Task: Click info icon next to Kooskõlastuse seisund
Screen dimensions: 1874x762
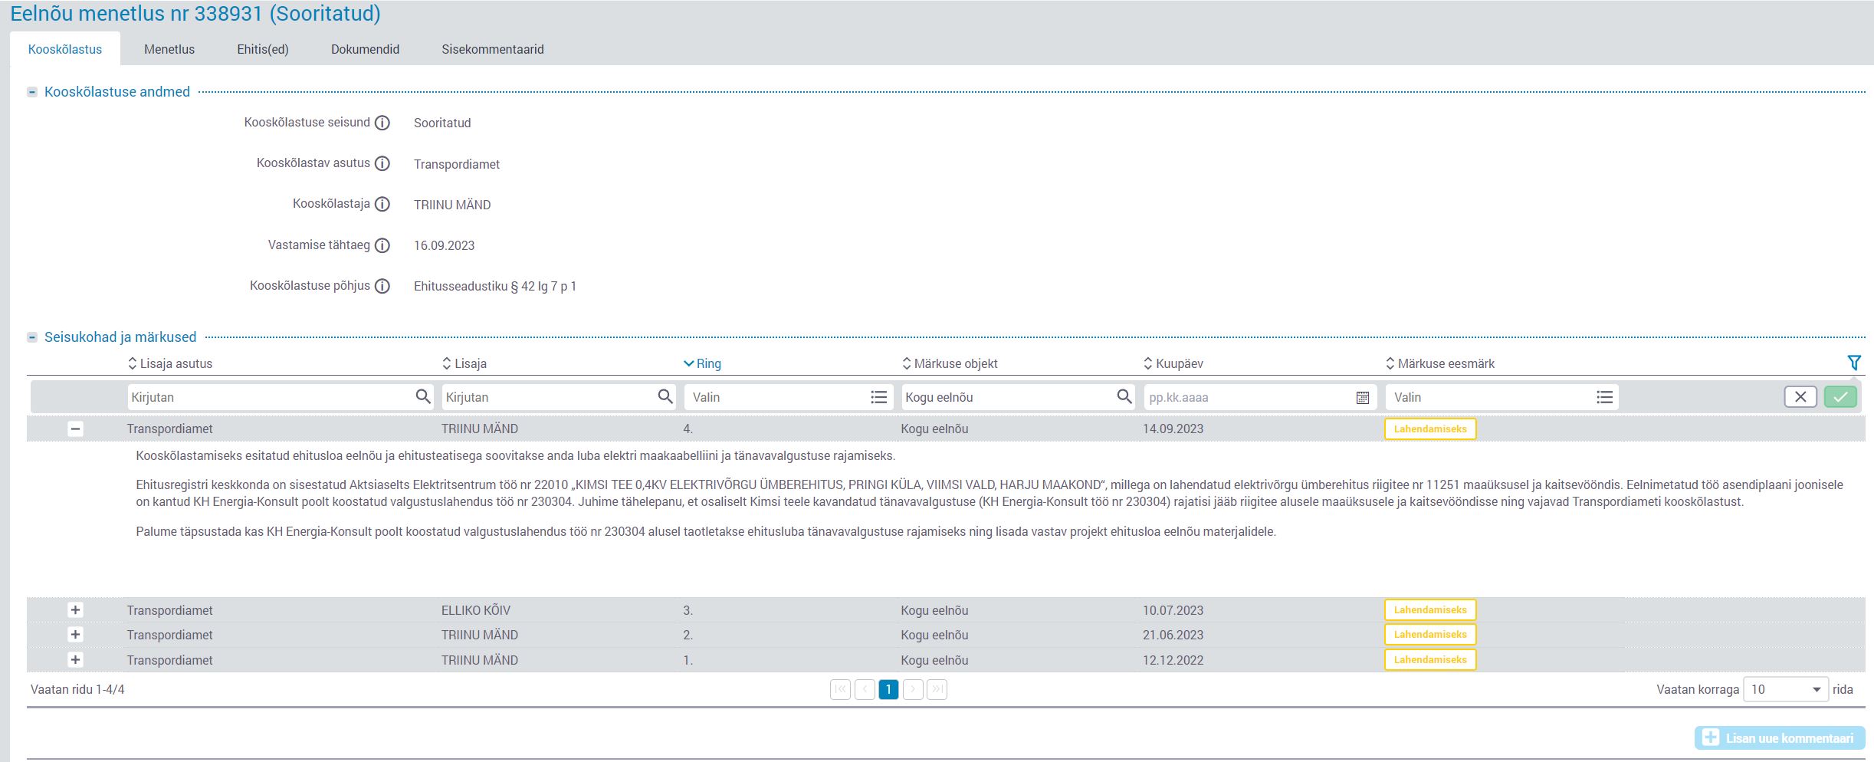Action: click(x=382, y=123)
